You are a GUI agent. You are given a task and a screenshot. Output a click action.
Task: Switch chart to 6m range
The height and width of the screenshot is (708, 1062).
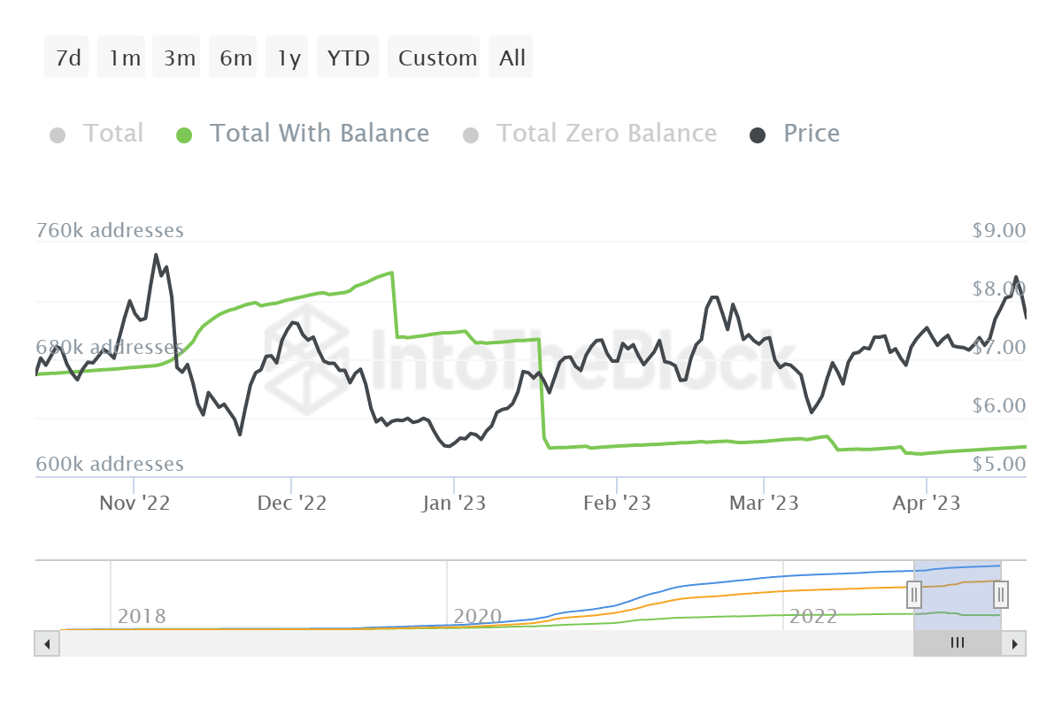click(x=235, y=58)
